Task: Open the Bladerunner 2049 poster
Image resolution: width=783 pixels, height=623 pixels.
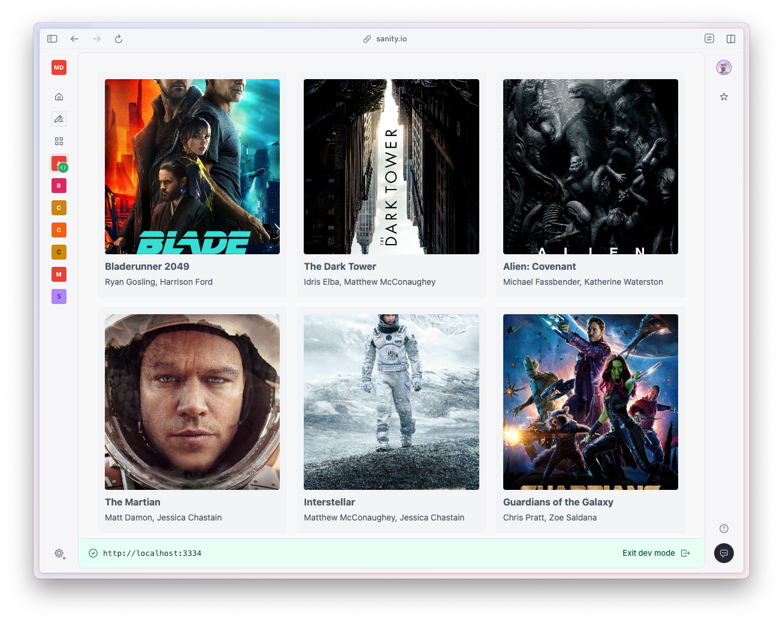Action: point(192,167)
